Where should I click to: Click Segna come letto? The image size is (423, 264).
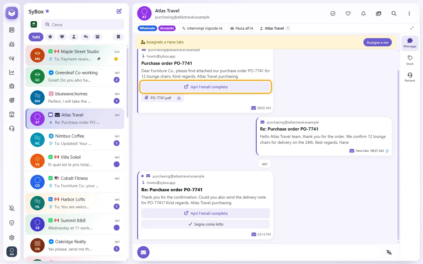click(x=206, y=224)
